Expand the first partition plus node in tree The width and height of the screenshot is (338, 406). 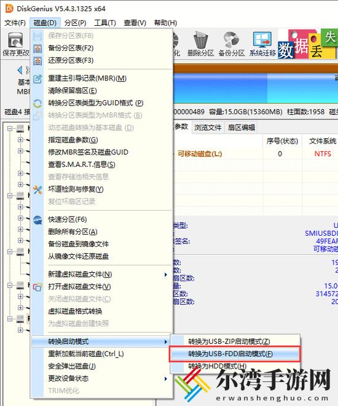[20, 140]
